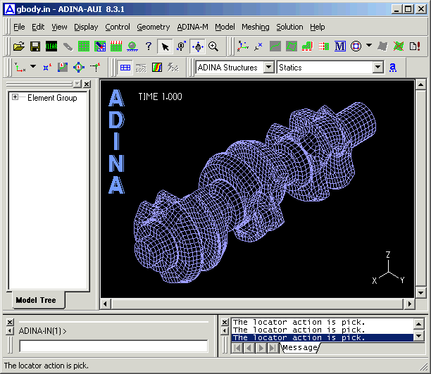431x374 pixels.
Task: Open the view axis dropdown arrow
Action: coord(33,66)
